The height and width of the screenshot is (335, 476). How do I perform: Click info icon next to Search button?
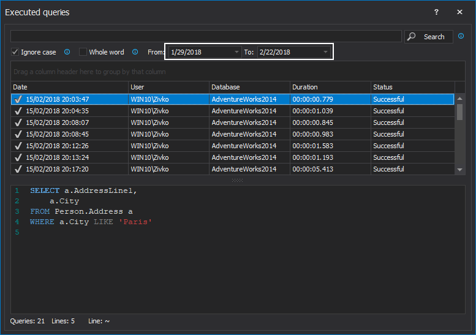(461, 37)
